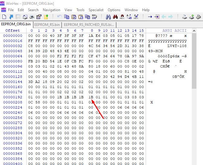The width and height of the screenshot is (203, 165).
Task: Open the Options menu
Action: (x=114, y=10)
